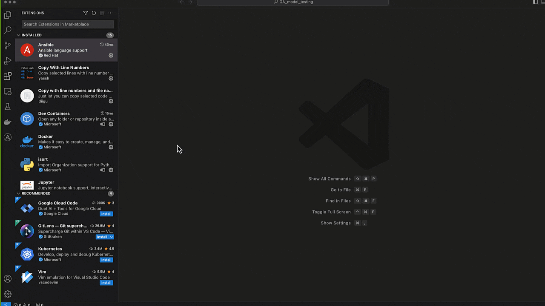Screen dimensions: 545x306
Task: Select the Dev Containers extension
Action: pos(66,119)
